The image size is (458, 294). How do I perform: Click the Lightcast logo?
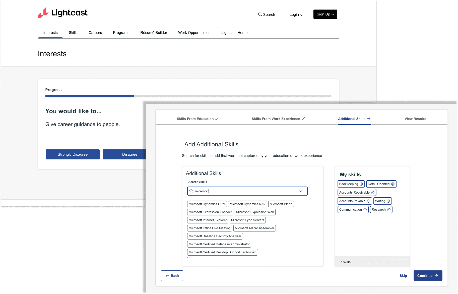62,13
